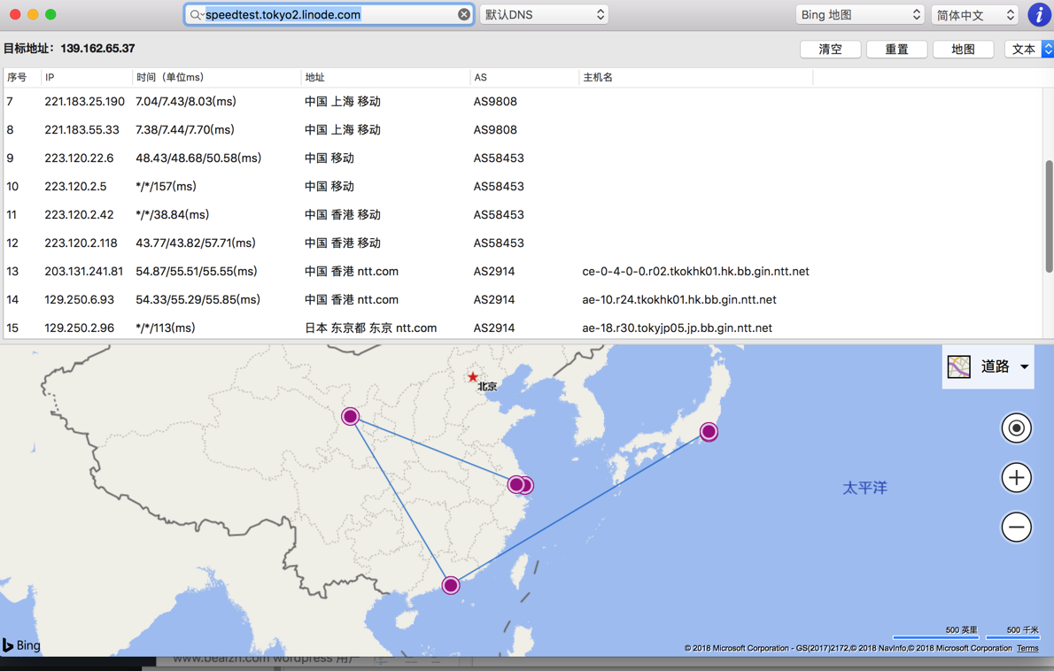Clear the speedtest.tokyo2.linode.com address field
This screenshot has width=1054, height=671.
pos(464,14)
